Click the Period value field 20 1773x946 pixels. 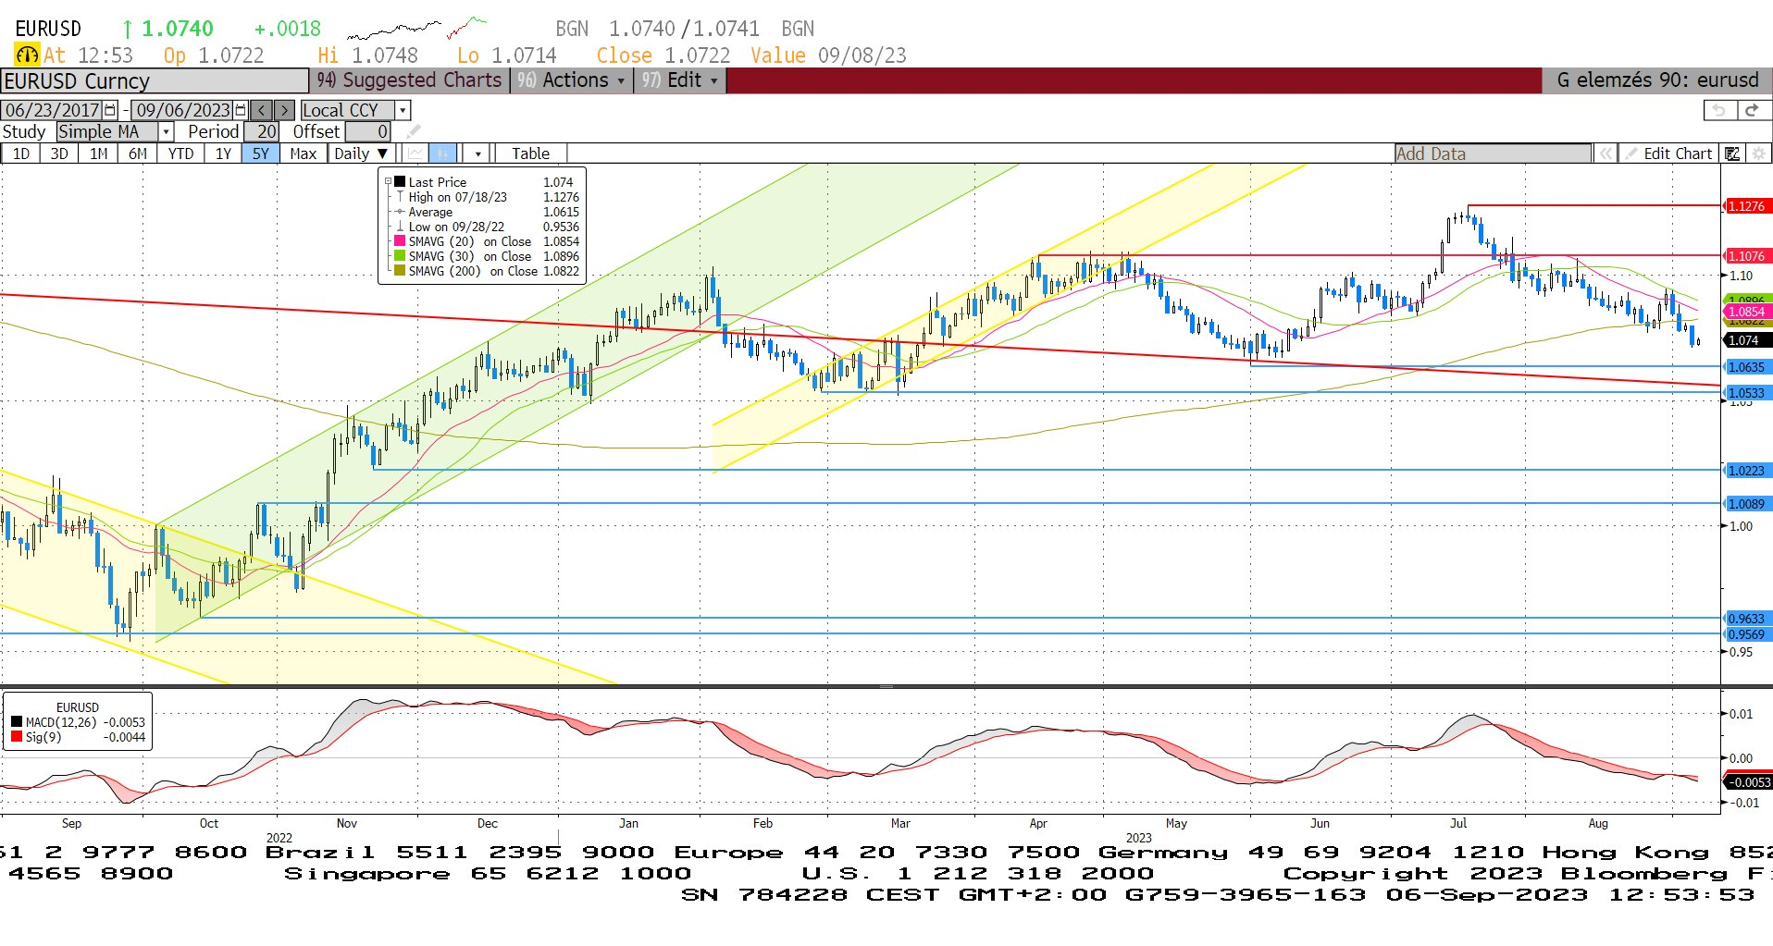pyautogui.click(x=261, y=132)
